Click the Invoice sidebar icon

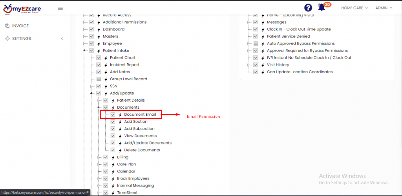[7, 26]
